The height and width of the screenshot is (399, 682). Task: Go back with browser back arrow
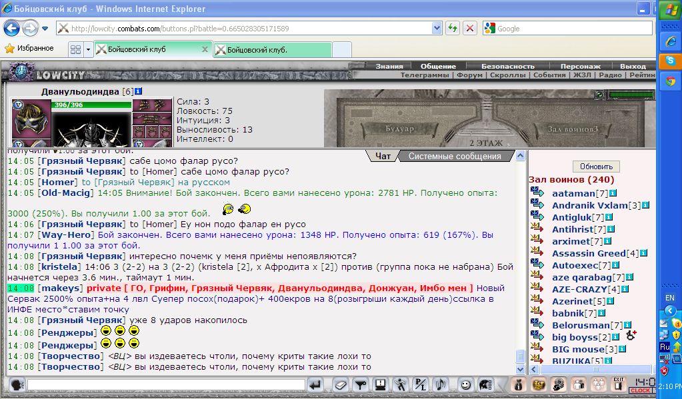click(12, 29)
